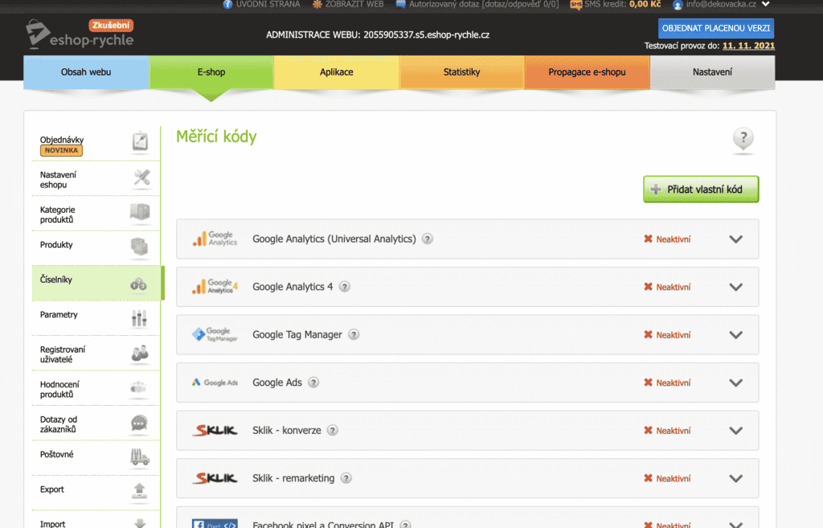The image size is (823, 528).
Task: Click the Kategorie produktů icon
Action: tap(140, 212)
